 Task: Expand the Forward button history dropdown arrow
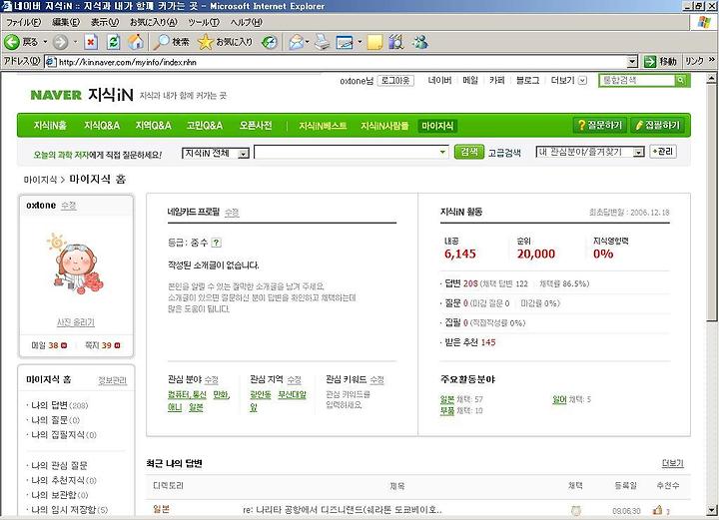[x=75, y=42]
